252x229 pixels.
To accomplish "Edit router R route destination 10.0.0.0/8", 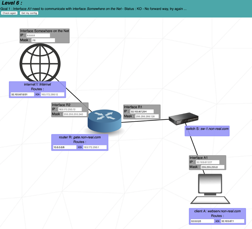I will pos(65,147).
